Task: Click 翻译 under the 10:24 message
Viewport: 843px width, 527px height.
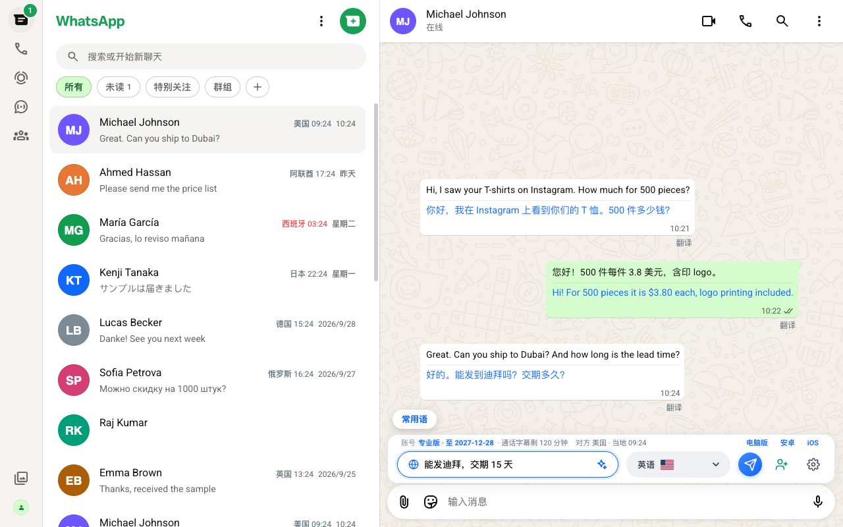Action: (x=674, y=408)
